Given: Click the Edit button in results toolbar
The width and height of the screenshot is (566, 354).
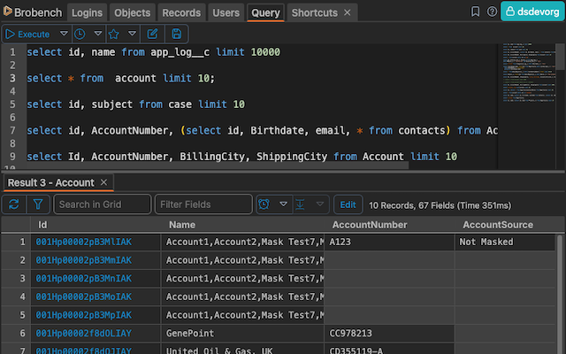Looking at the screenshot, I should pyautogui.click(x=348, y=204).
